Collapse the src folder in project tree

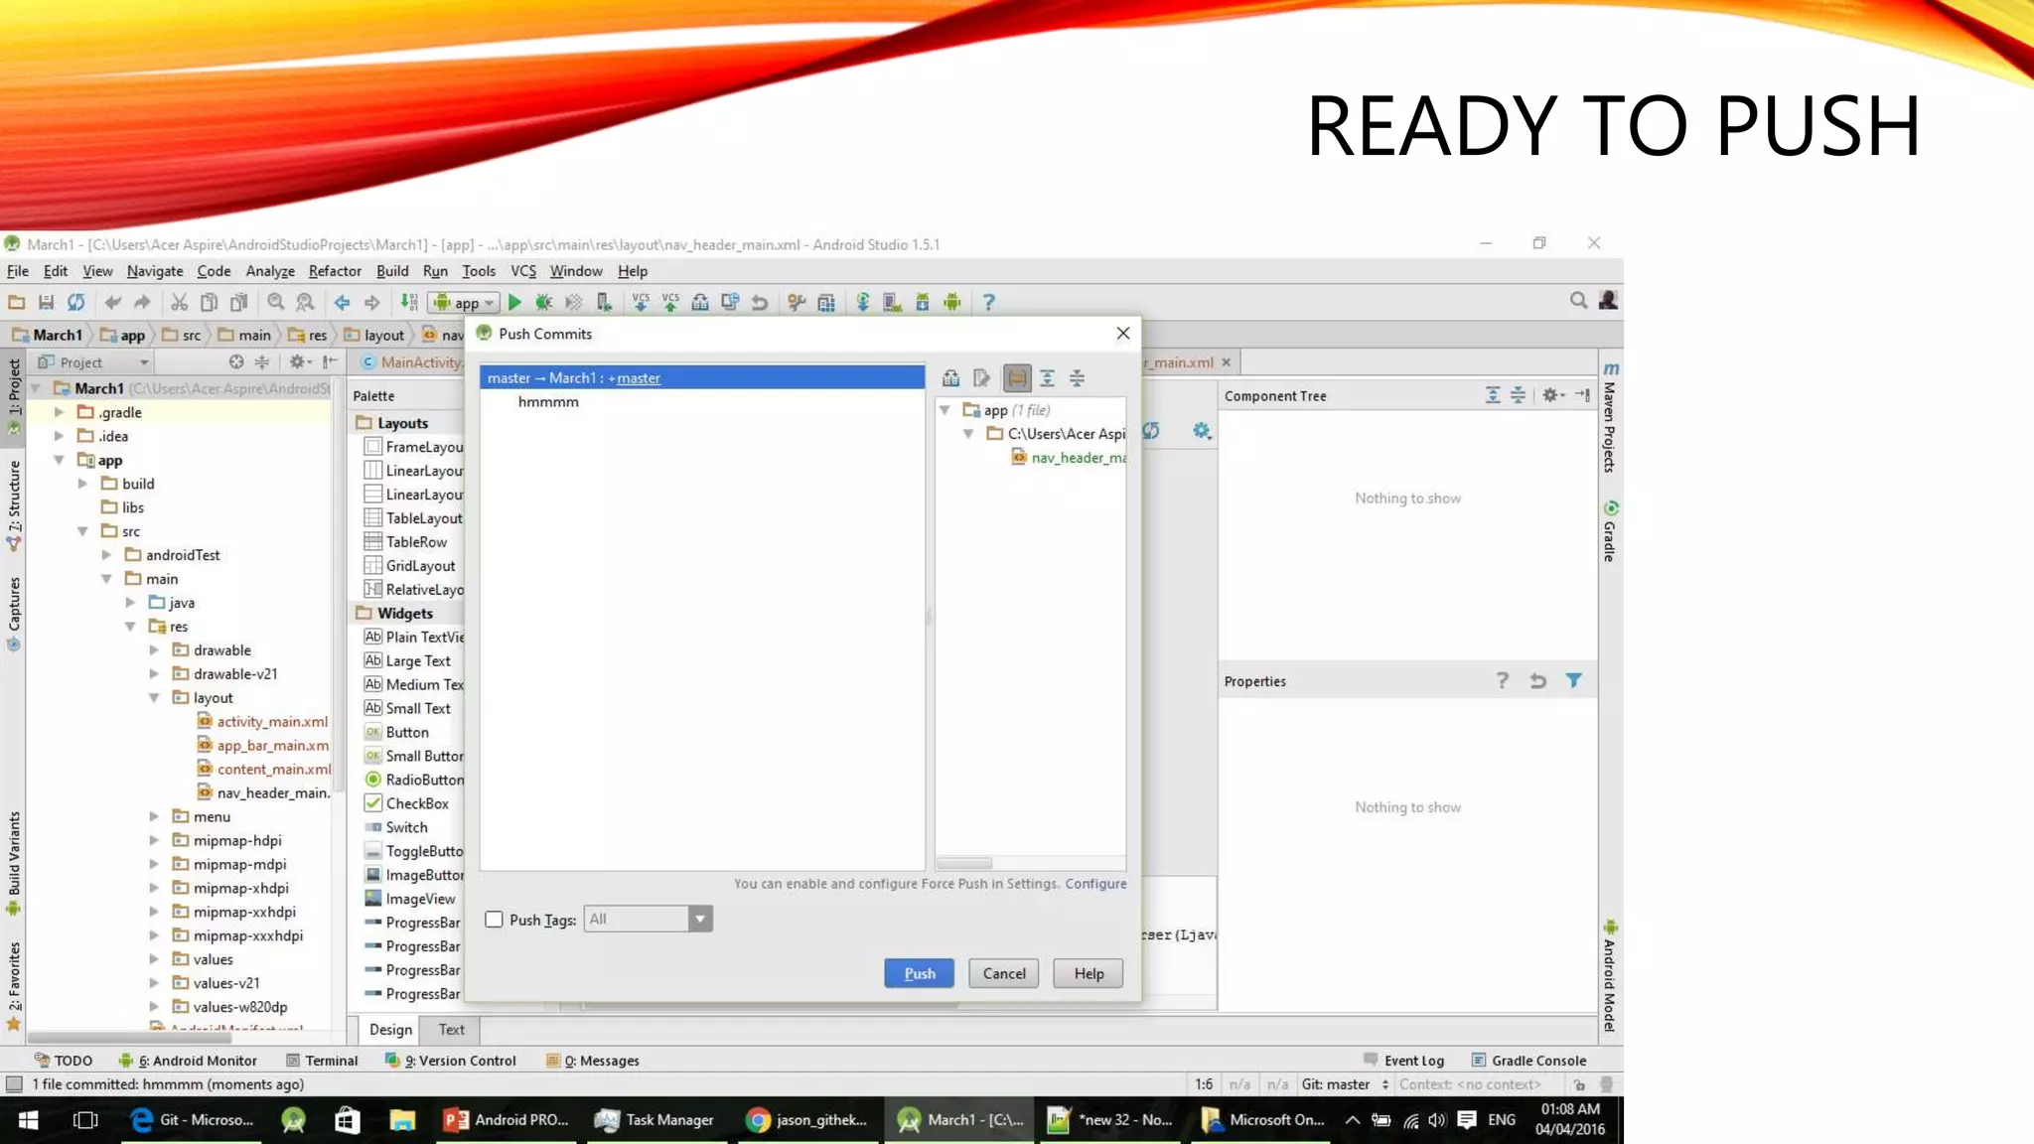point(83,531)
